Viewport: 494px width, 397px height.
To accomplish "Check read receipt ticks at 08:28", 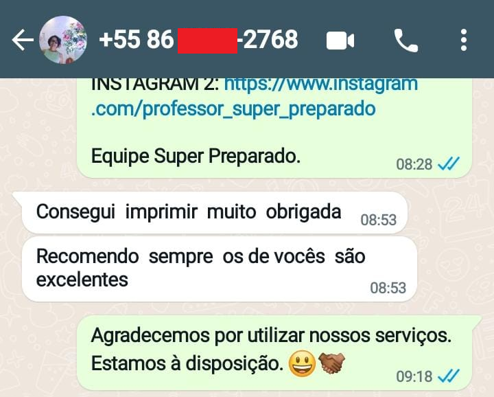I will click(449, 163).
